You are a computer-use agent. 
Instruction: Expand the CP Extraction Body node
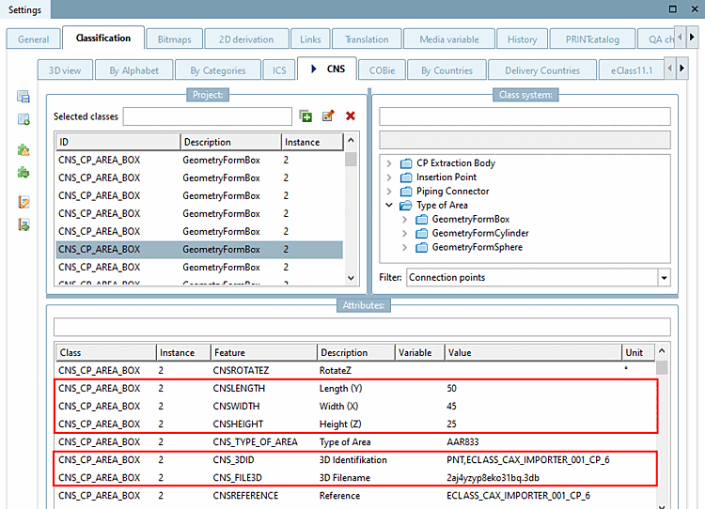(x=390, y=163)
